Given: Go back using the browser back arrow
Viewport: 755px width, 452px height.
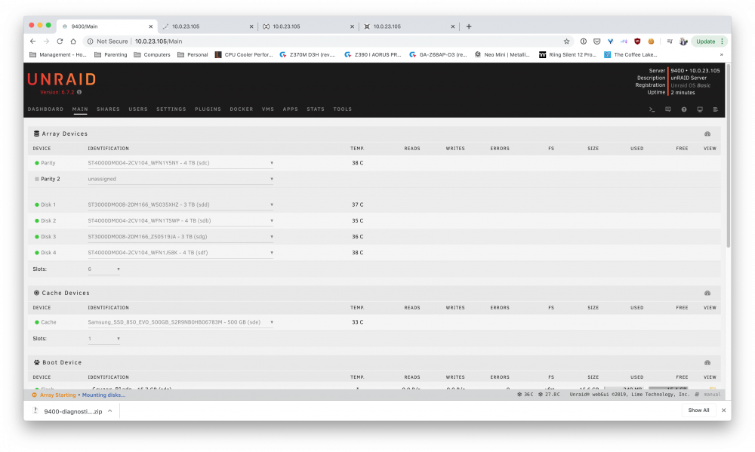Looking at the screenshot, I should pos(32,42).
